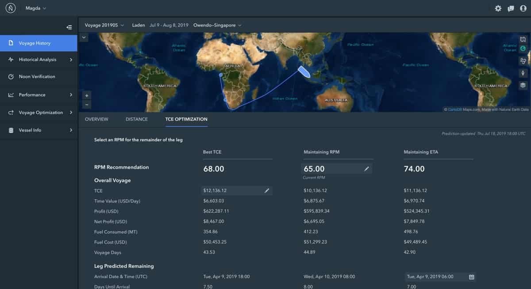Expand the Historical Analysis submenu arrow
This screenshot has height=289, width=531.
[71, 60]
